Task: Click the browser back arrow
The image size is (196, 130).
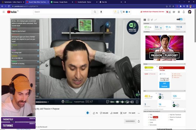Action: click(x=2, y=6)
